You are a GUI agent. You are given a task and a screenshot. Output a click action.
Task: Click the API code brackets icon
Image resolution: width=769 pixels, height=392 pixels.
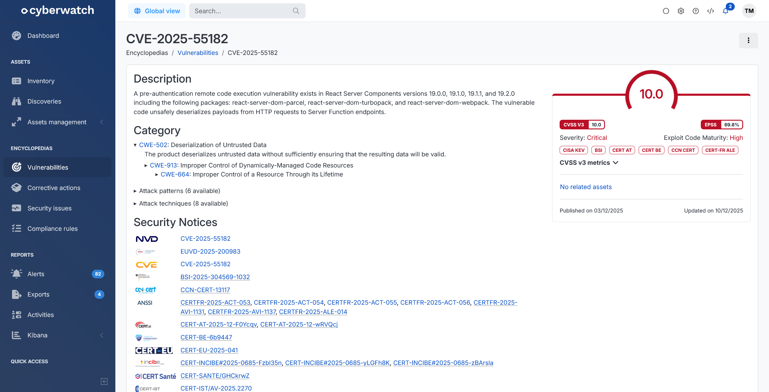click(710, 11)
